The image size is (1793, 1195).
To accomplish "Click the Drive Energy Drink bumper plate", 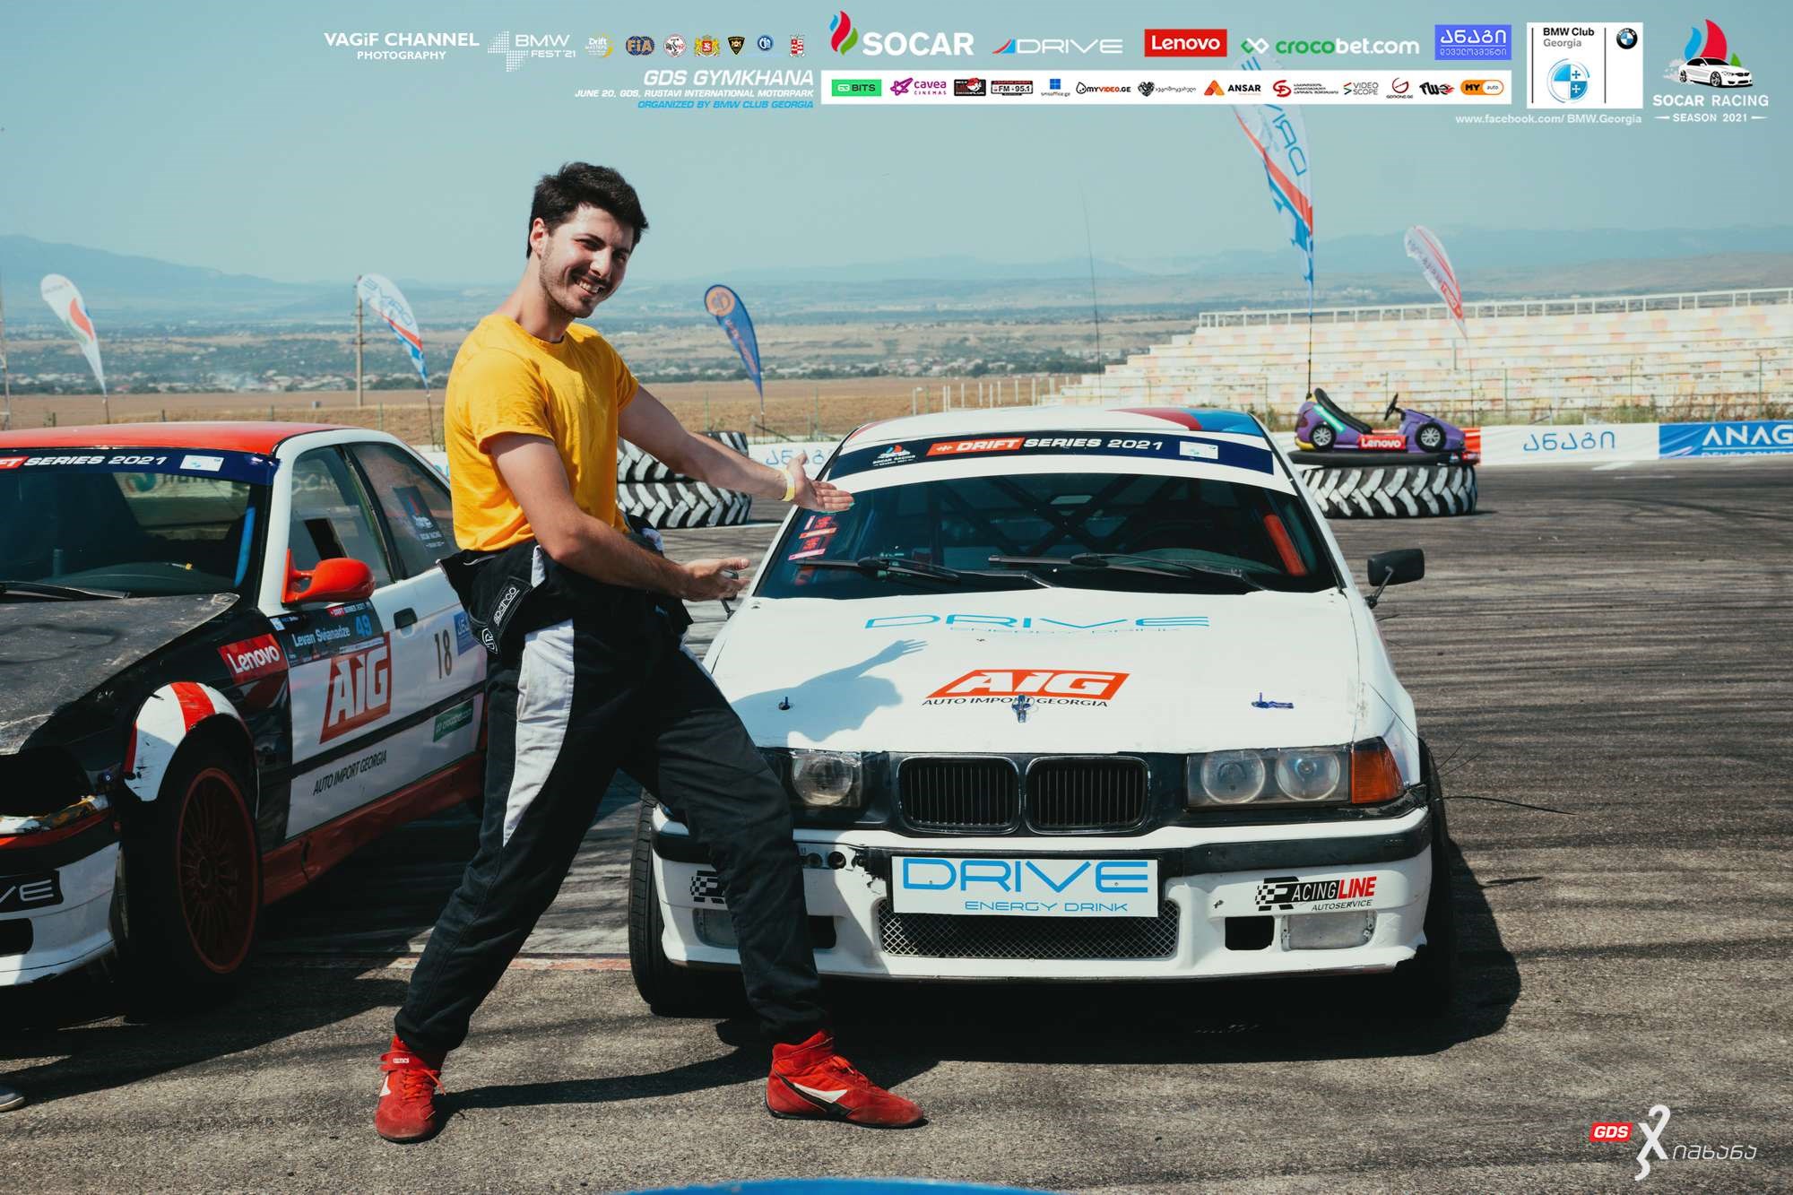I will [1024, 886].
